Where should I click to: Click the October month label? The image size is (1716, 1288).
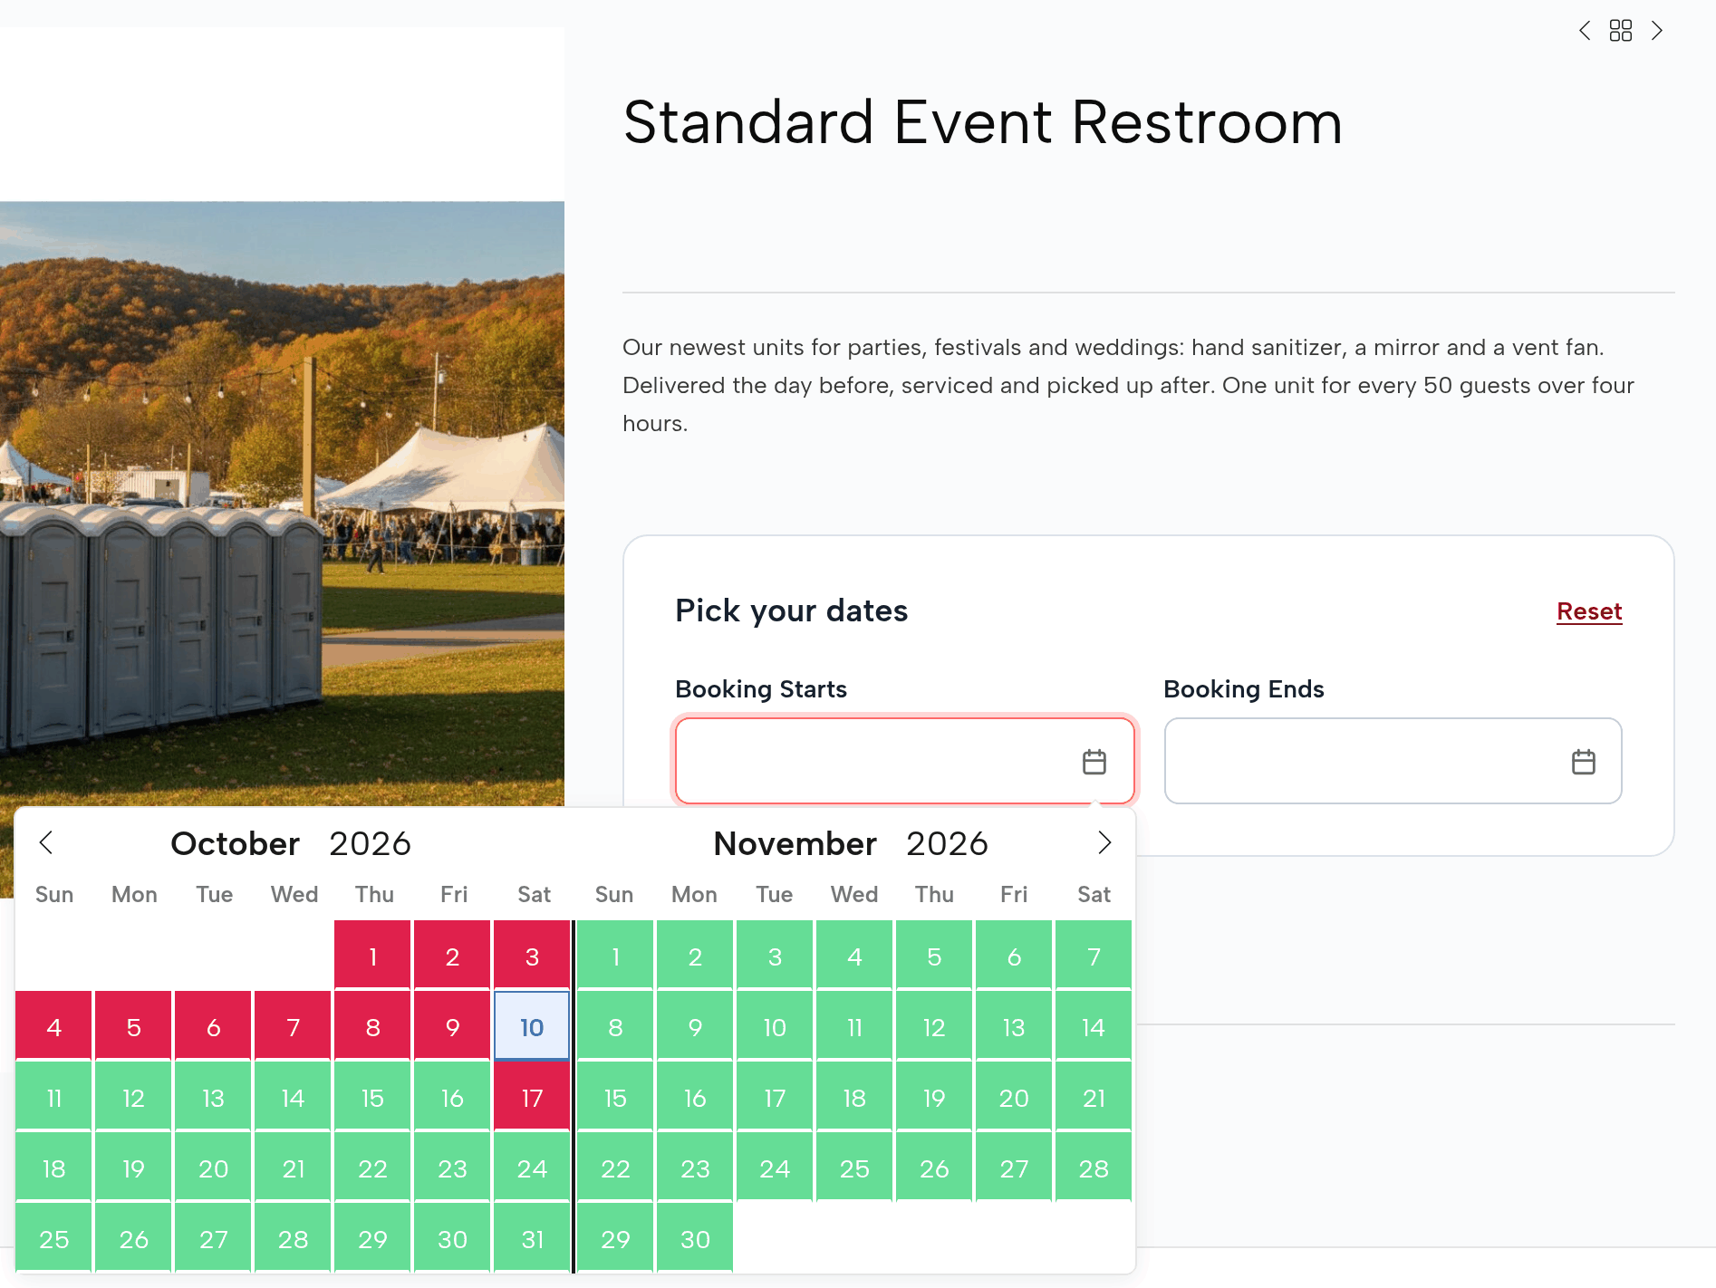coord(235,843)
